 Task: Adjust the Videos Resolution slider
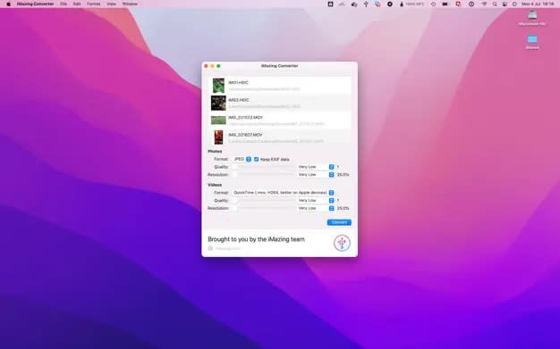[x=264, y=208]
